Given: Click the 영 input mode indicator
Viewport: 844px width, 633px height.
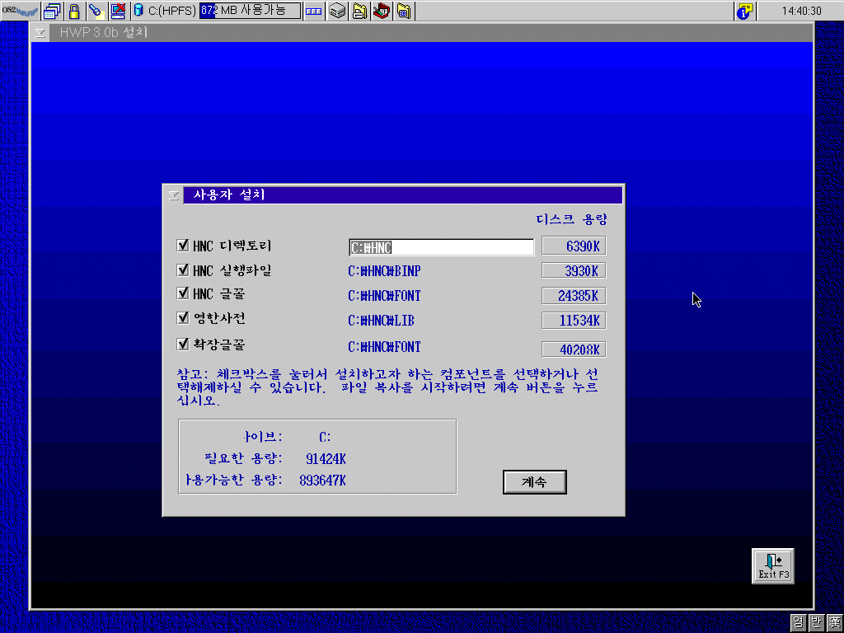Looking at the screenshot, I should (x=798, y=623).
